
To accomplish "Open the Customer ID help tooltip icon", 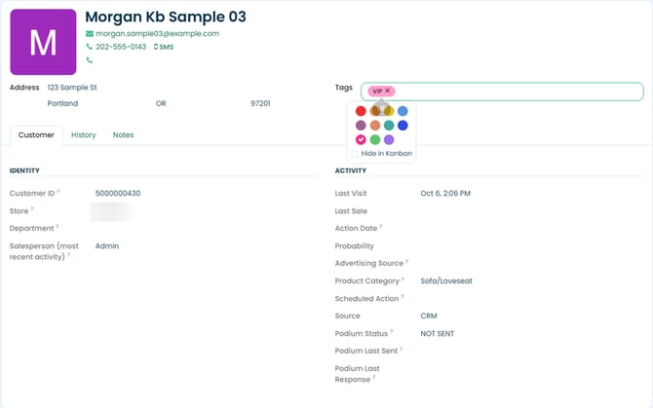I will coord(58,191).
